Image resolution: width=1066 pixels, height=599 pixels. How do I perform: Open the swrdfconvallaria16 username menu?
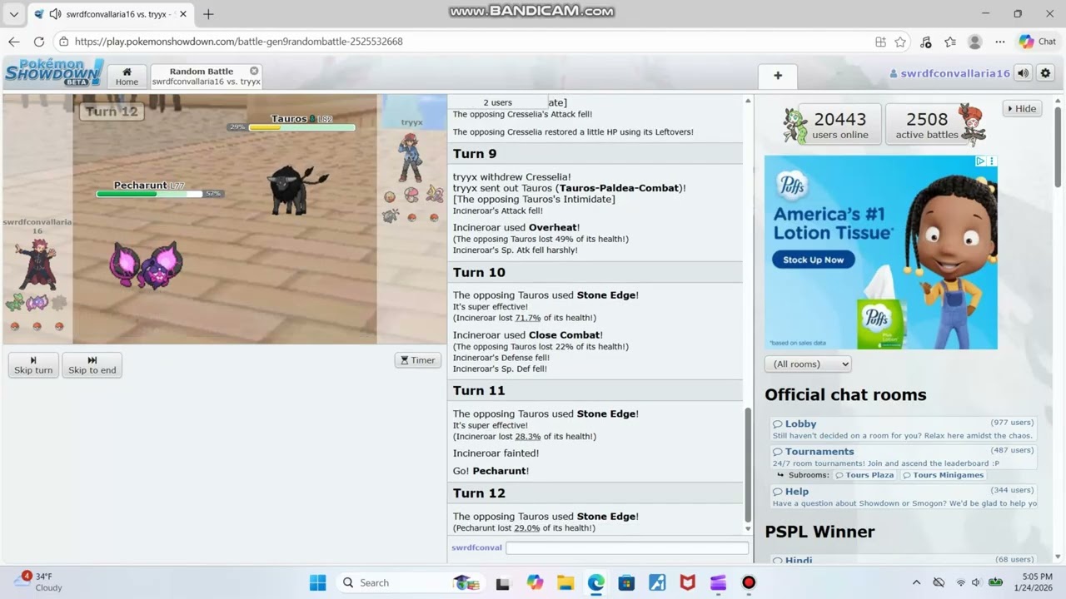click(949, 73)
